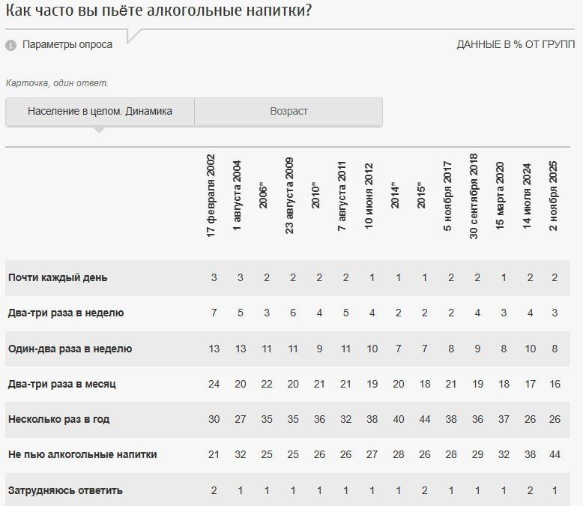Click the 23 августа 2009 column header
583x506 pixels.
tap(290, 196)
